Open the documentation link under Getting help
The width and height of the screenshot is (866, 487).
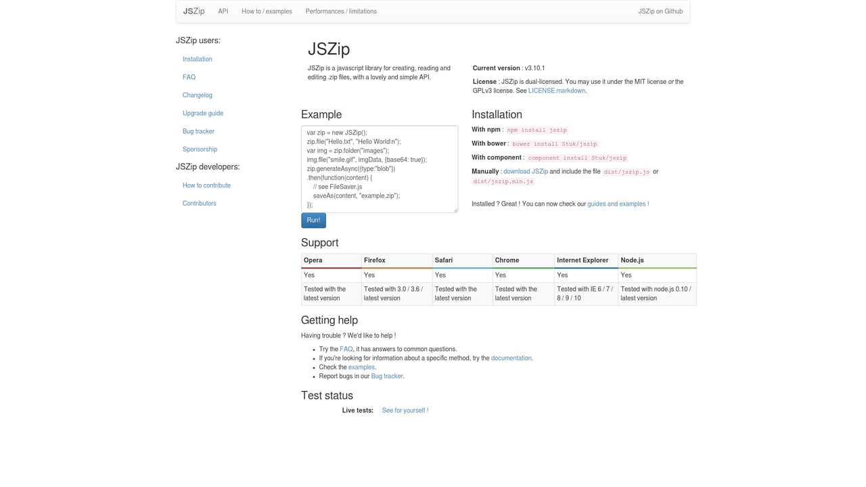pyautogui.click(x=511, y=358)
